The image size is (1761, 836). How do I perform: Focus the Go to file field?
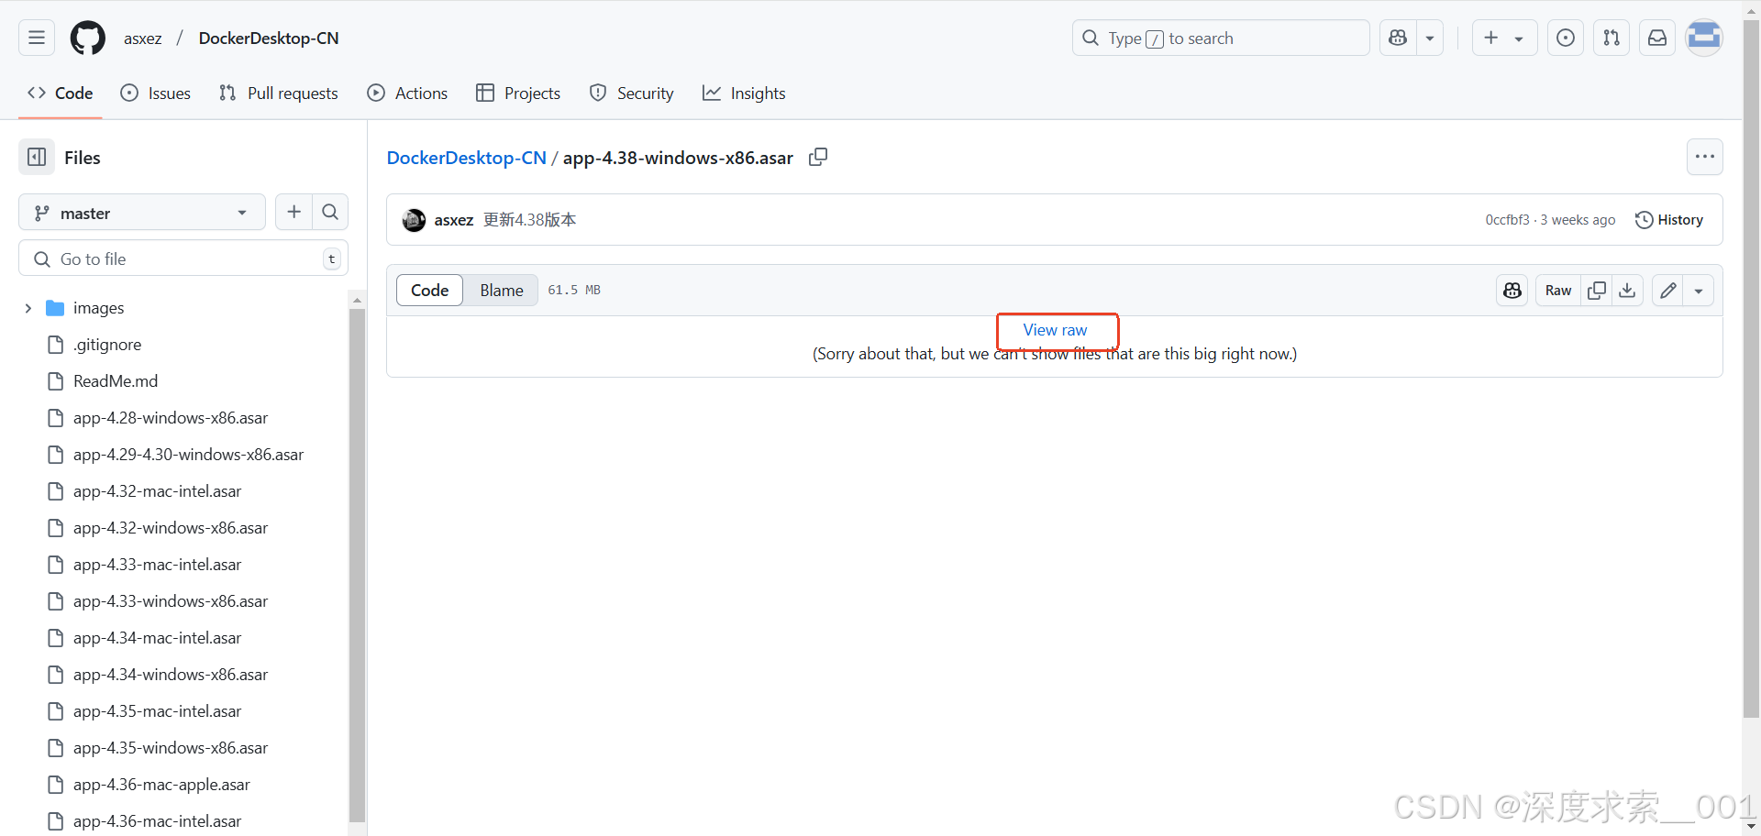(x=183, y=258)
